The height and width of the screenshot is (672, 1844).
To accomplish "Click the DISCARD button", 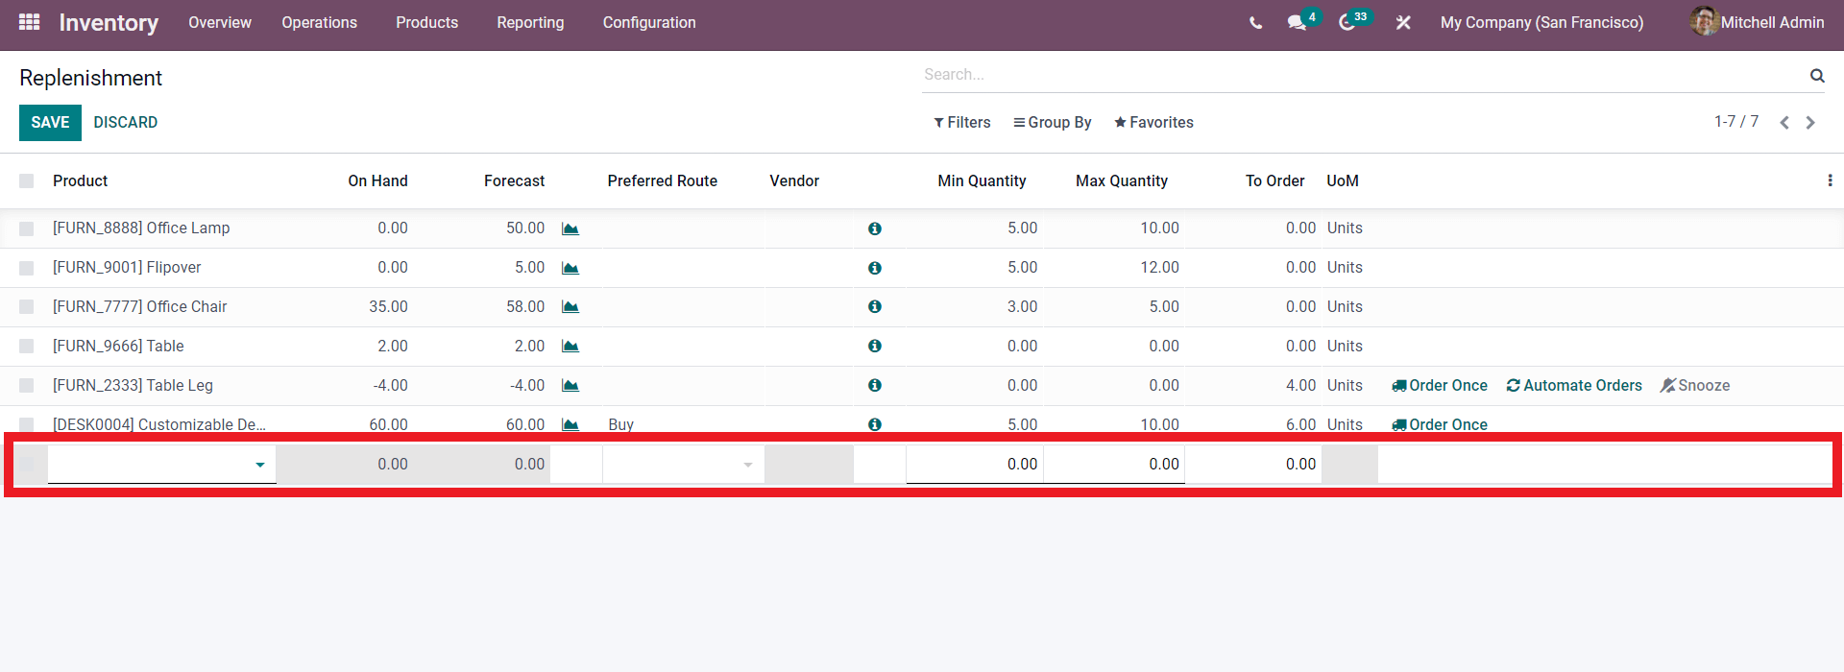I will click(125, 122).
